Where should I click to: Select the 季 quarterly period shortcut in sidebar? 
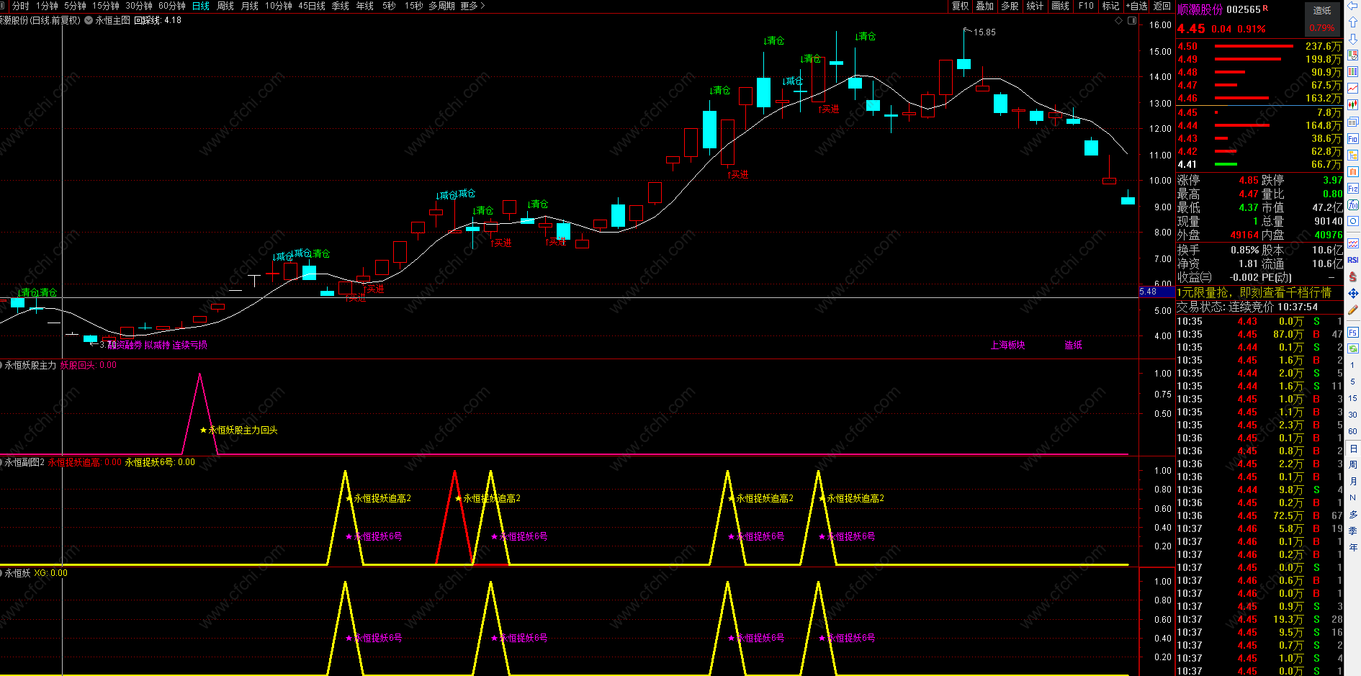tap(1353, 531)
